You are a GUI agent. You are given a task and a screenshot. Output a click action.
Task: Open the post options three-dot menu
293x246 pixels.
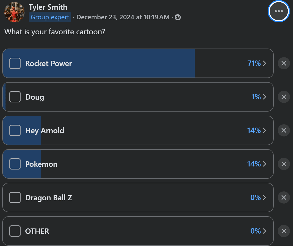point(279,11)
